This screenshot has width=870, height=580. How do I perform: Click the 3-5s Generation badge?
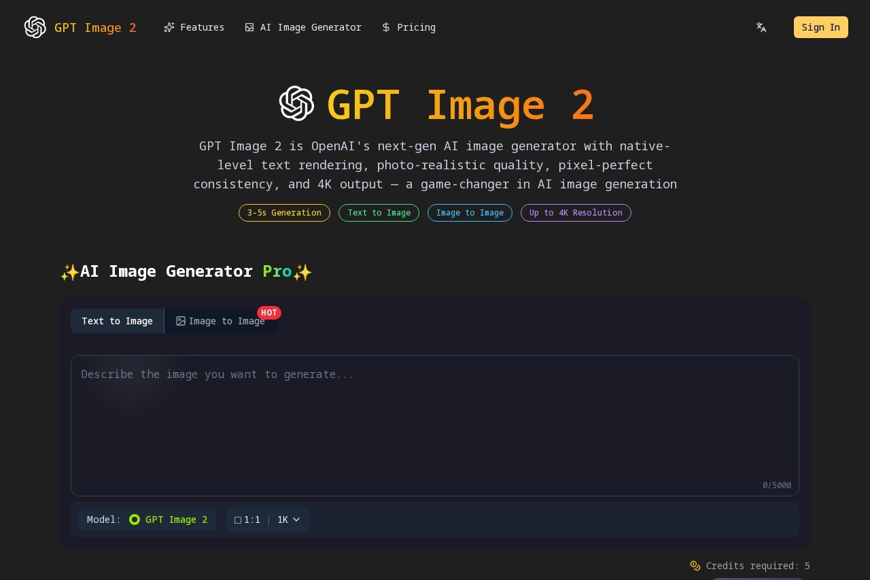[x=284, y=213]
